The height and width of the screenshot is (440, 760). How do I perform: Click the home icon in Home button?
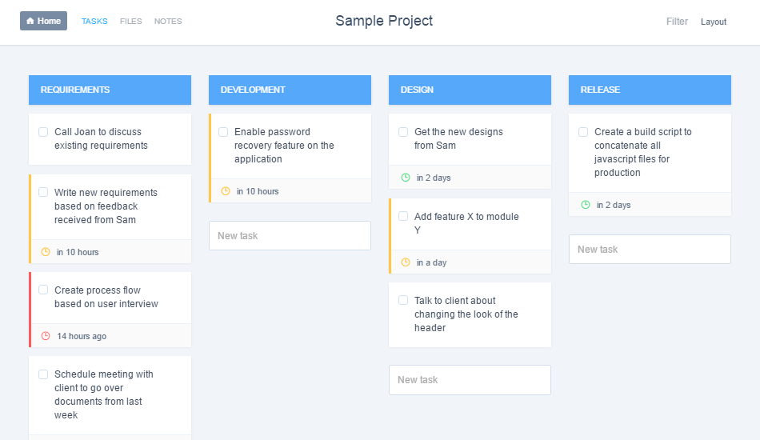coord(30,21)
